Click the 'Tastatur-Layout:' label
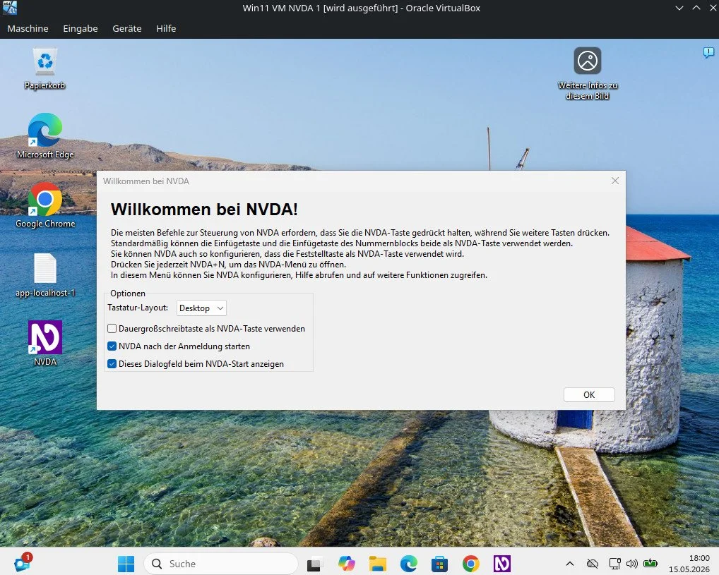The height and width of the screenshot is (575, 719). pyautogui.click(x=138, y=308)
